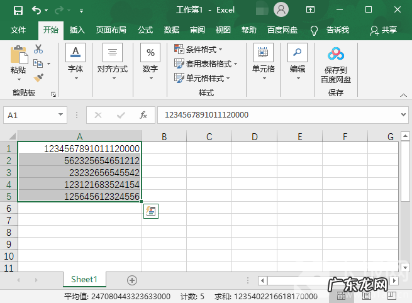Click the 共享 share button
Screen dimensions: 412x303
coord(383,30)
